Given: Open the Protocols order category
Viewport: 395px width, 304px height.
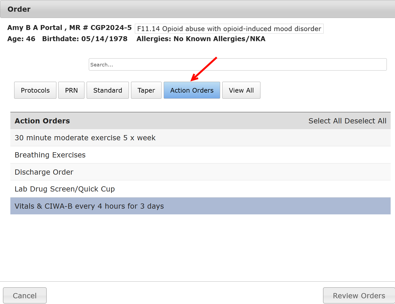Looking at the screenshot, I should [x=35, y=90].
